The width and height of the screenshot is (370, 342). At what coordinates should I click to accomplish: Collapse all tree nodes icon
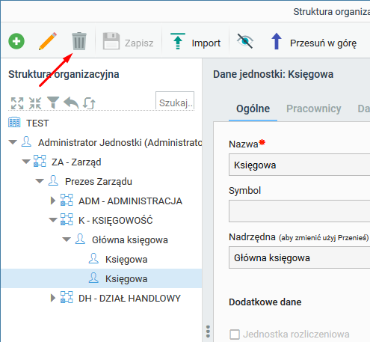[x=35, y=103]
